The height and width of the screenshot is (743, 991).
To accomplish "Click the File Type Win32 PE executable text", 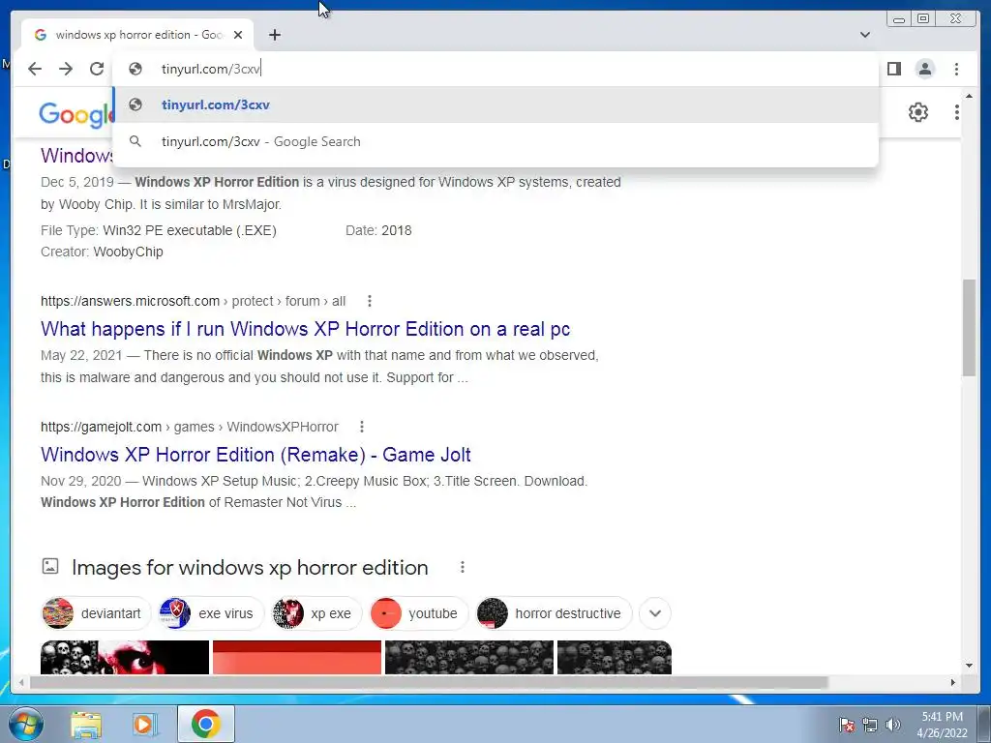I will point(159,230).
